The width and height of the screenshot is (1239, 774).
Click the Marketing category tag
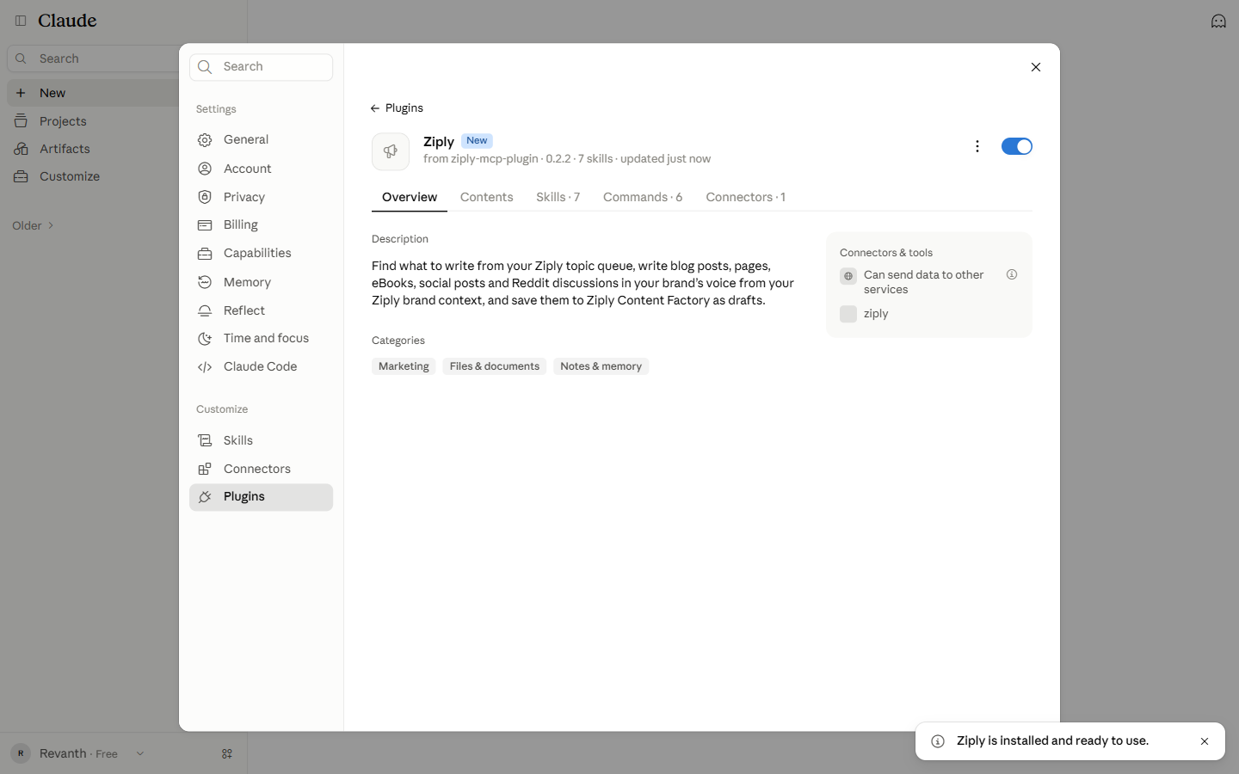click(x=404, y=366)
